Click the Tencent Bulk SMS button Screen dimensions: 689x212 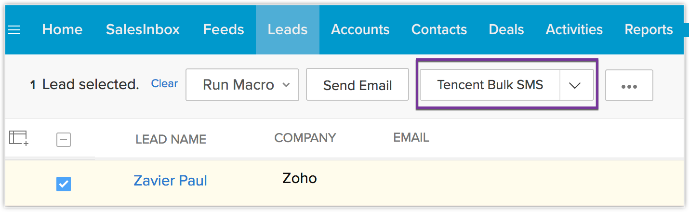coord(490,85)
